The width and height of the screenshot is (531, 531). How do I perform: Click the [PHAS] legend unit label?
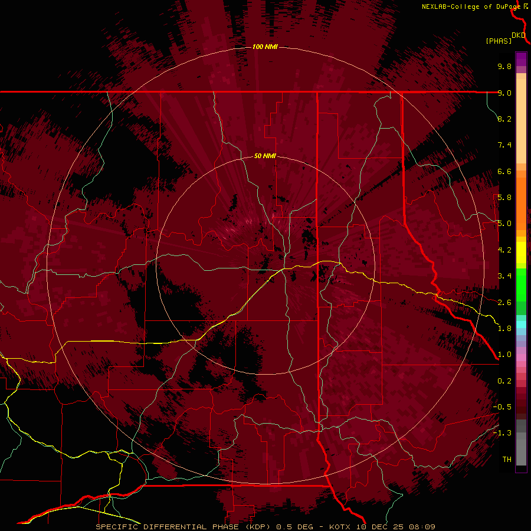pos(499,41)
